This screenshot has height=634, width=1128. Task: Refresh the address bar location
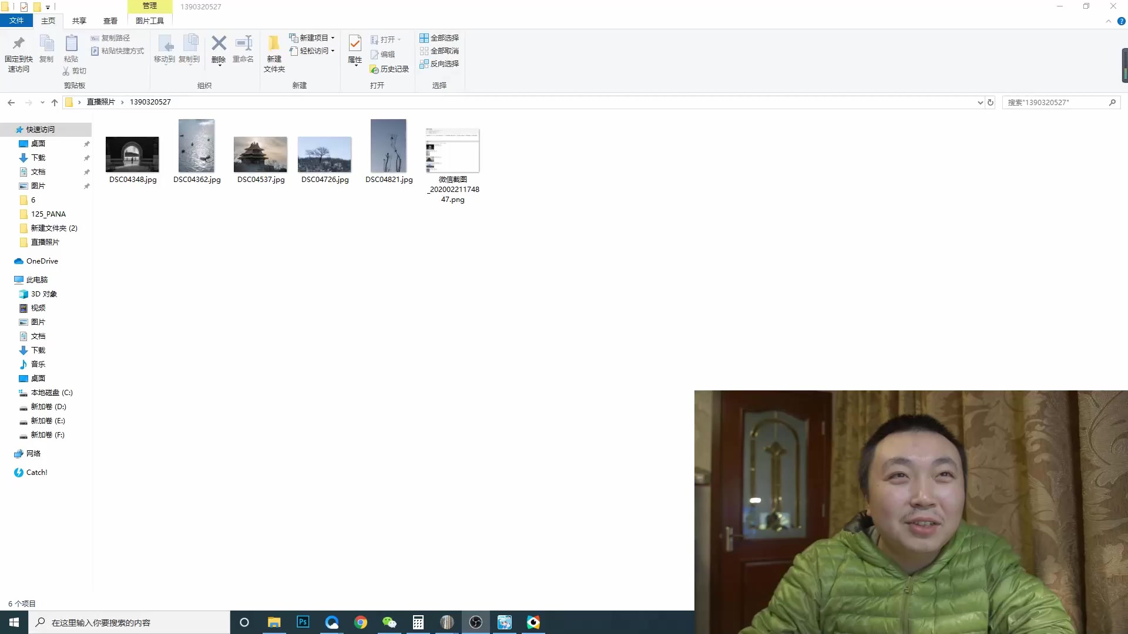pyautogui.click(x=991, y=102)
